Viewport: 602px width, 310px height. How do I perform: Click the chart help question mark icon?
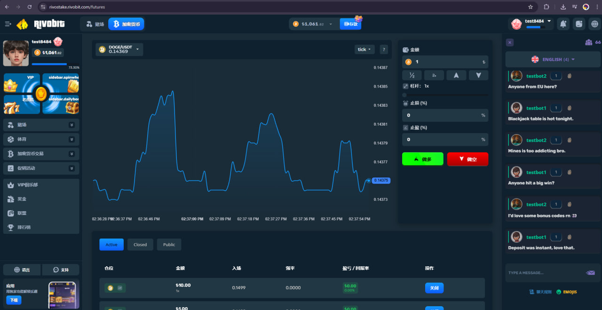(x=384, y=49)
